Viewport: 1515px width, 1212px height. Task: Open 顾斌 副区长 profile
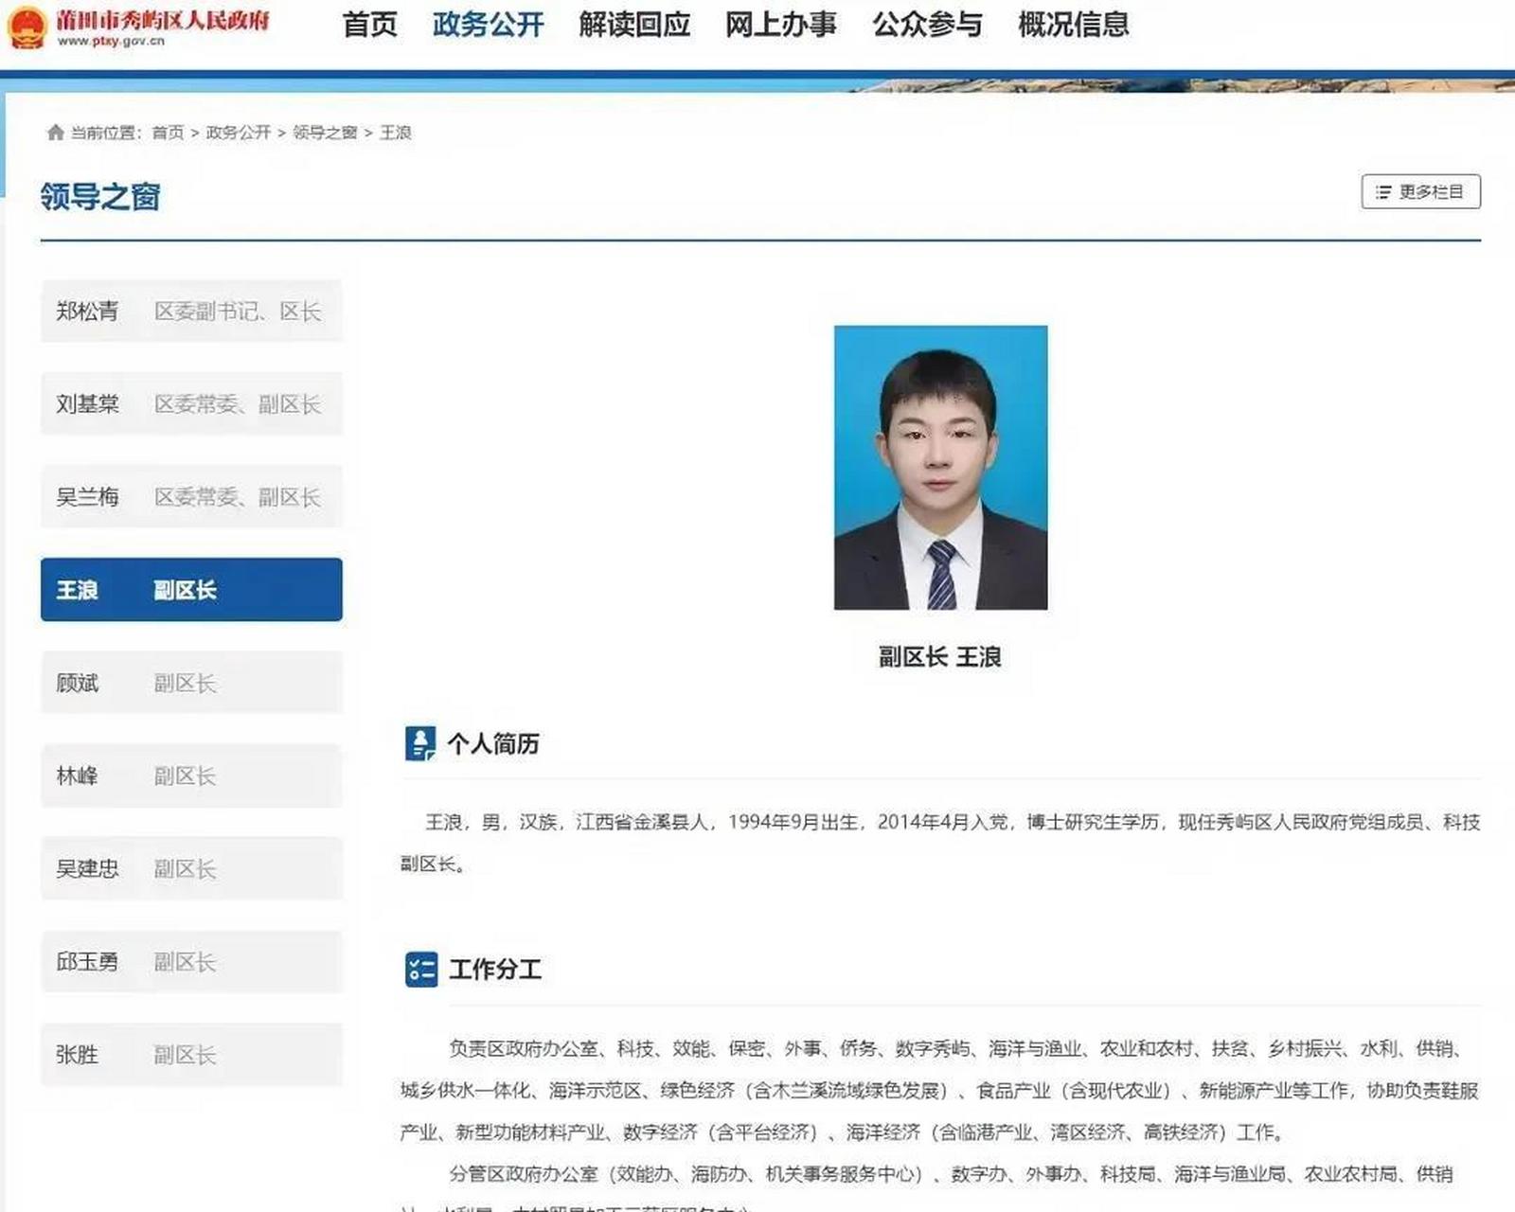point(189,683)
